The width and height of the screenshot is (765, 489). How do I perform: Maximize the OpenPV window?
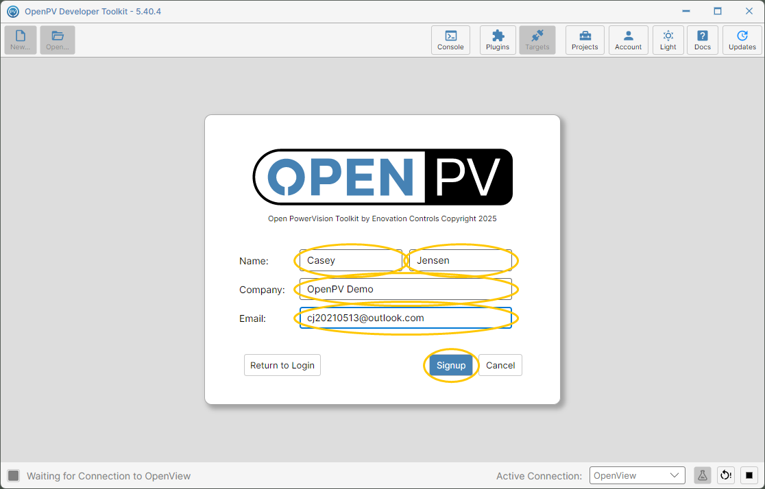718,11
